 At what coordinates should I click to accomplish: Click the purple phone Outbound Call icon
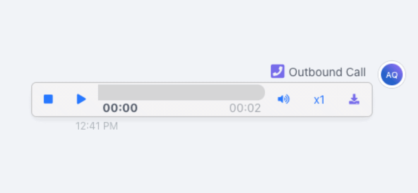278,71
